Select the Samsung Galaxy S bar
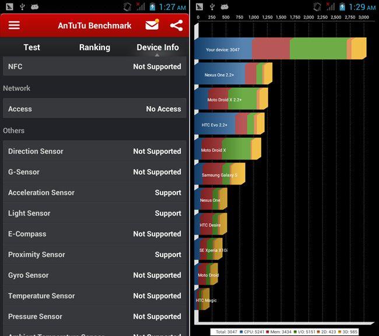This screenshot has width=379, height=336. coord(220,174)
